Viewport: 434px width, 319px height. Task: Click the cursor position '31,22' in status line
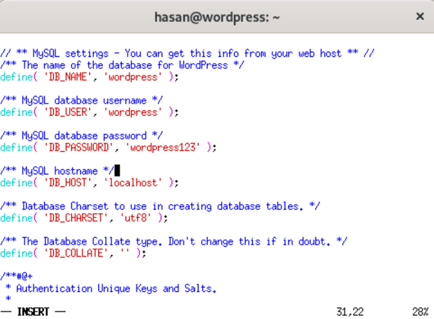coord(350,312)
